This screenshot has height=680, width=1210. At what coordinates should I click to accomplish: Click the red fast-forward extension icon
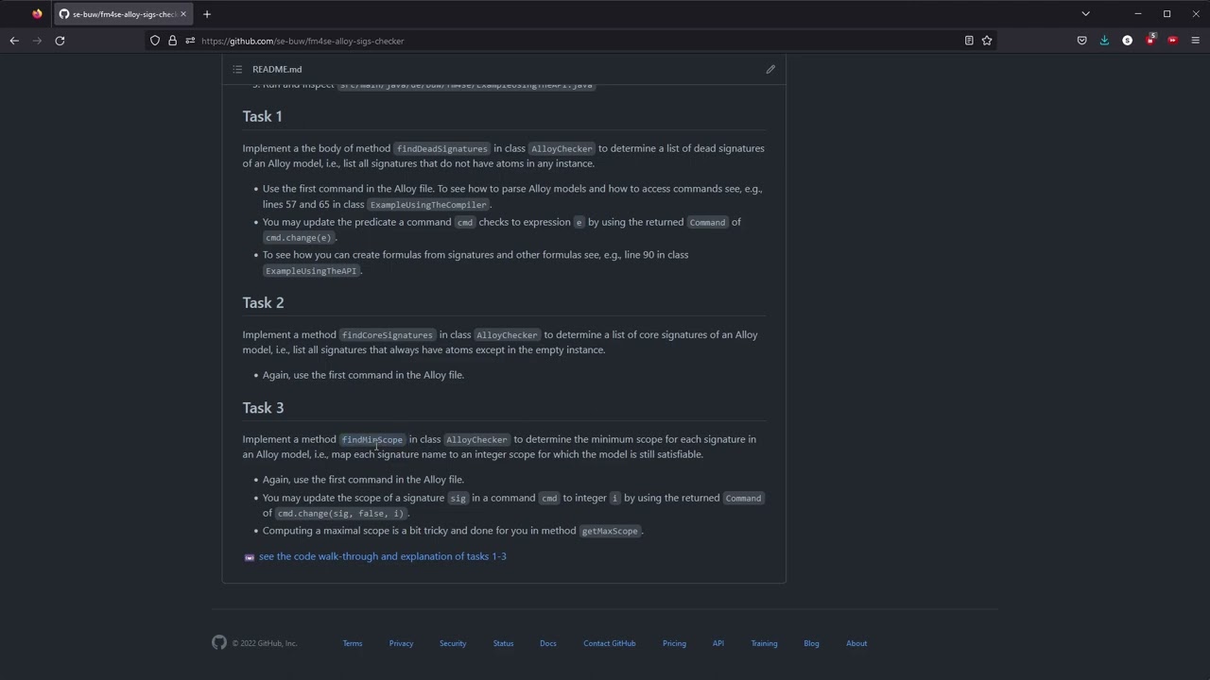[1172, 41]
